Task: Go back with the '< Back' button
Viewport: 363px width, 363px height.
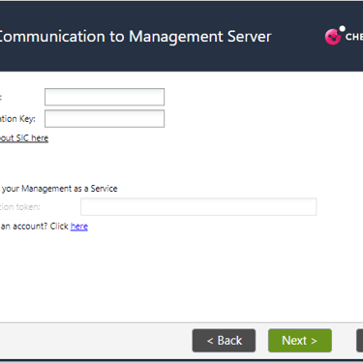Action: tap(224, 341)
